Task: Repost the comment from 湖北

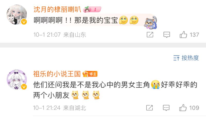Action: coord(150,108)
